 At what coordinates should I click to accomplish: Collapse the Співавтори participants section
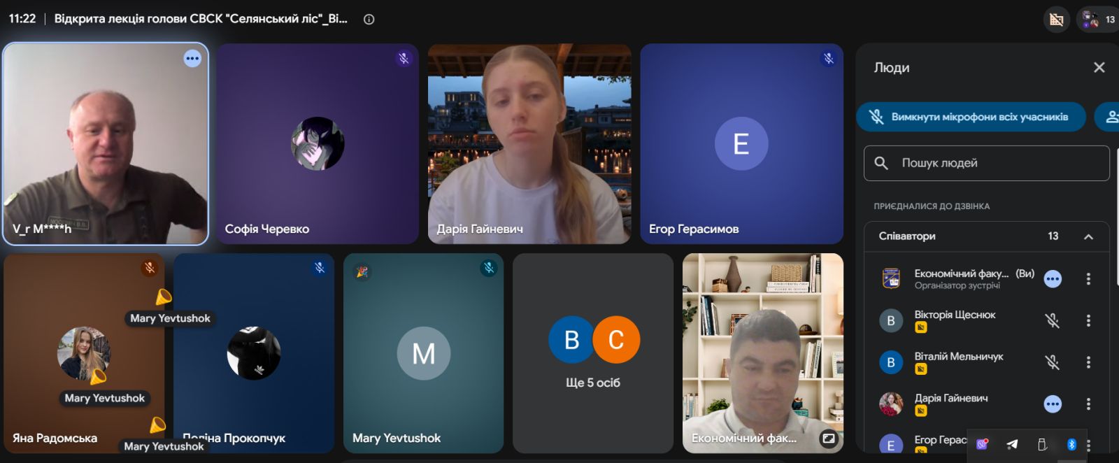[1088, 236]
